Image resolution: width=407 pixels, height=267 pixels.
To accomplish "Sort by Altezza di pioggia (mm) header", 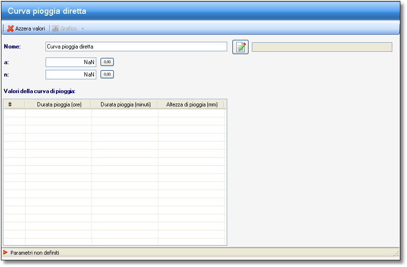I will click(x=192, y=105).
